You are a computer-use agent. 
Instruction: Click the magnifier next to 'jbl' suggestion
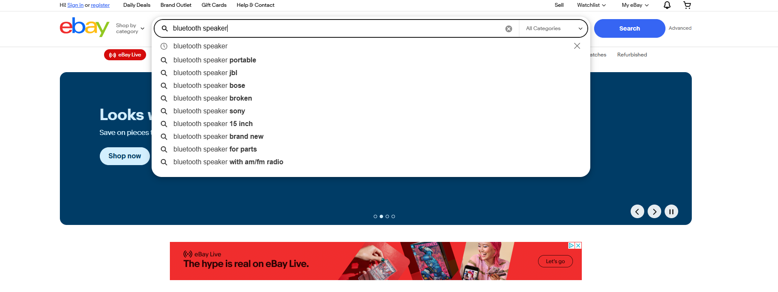pos(164,73)
